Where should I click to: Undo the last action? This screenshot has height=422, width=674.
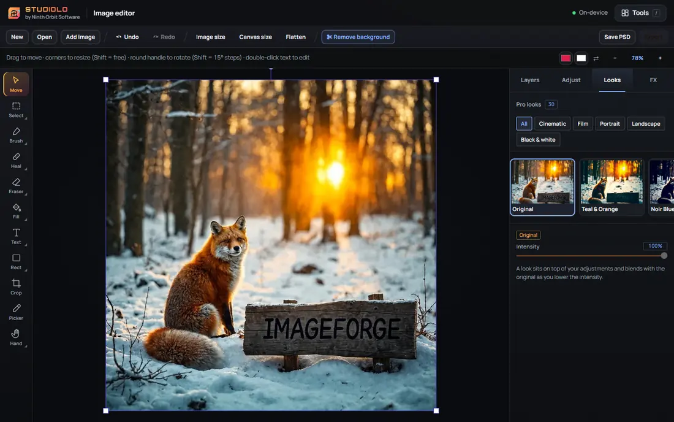pos(127,37)
